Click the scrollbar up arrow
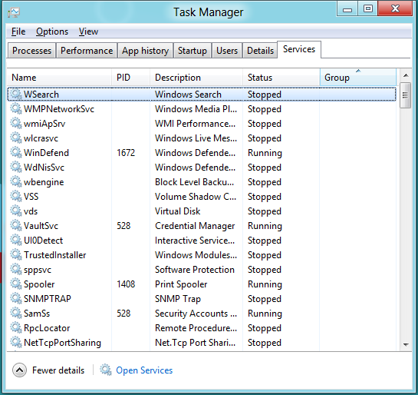Viewport: 418px width, 395px height. (x=406, y=75)
